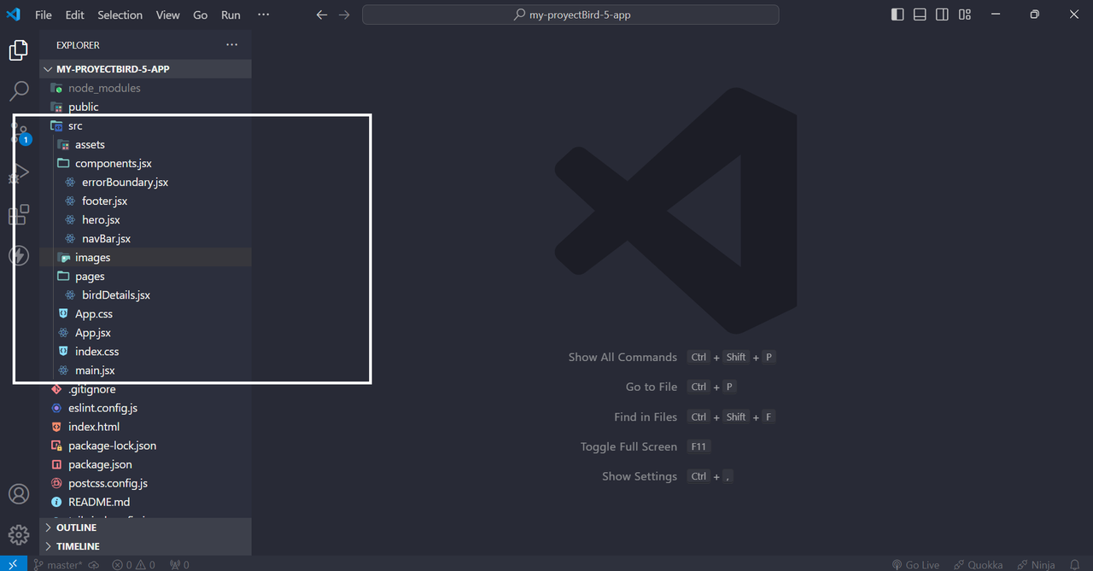Collapse the src folder

[145, 125]
